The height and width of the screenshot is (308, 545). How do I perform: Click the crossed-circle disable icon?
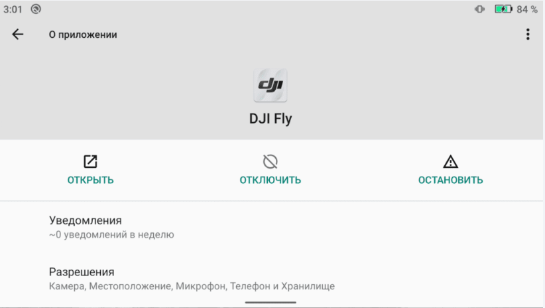[x=270, y=161]
